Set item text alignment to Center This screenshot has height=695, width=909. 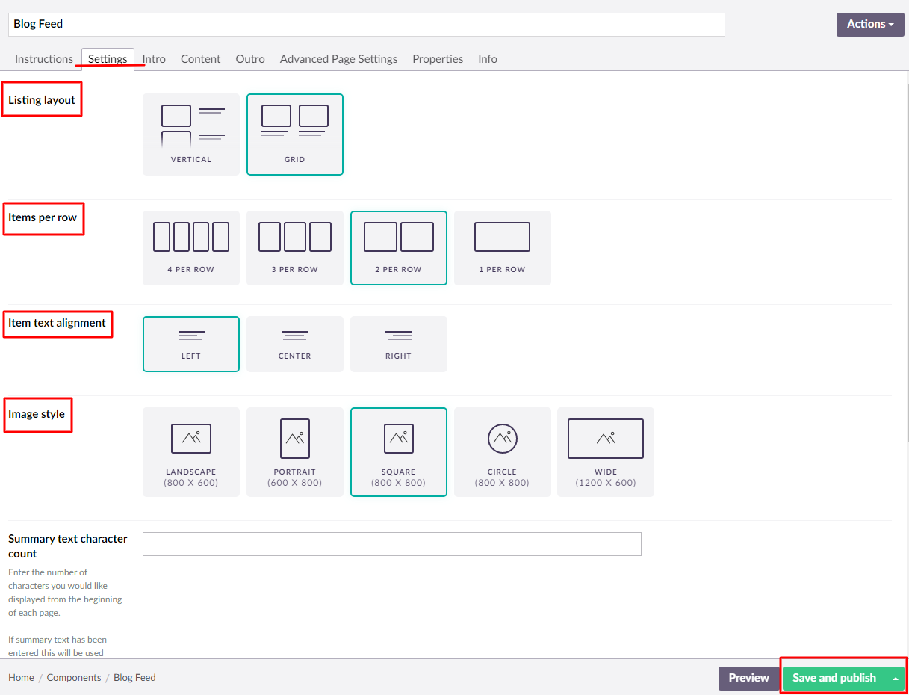[x=295, y=344]
